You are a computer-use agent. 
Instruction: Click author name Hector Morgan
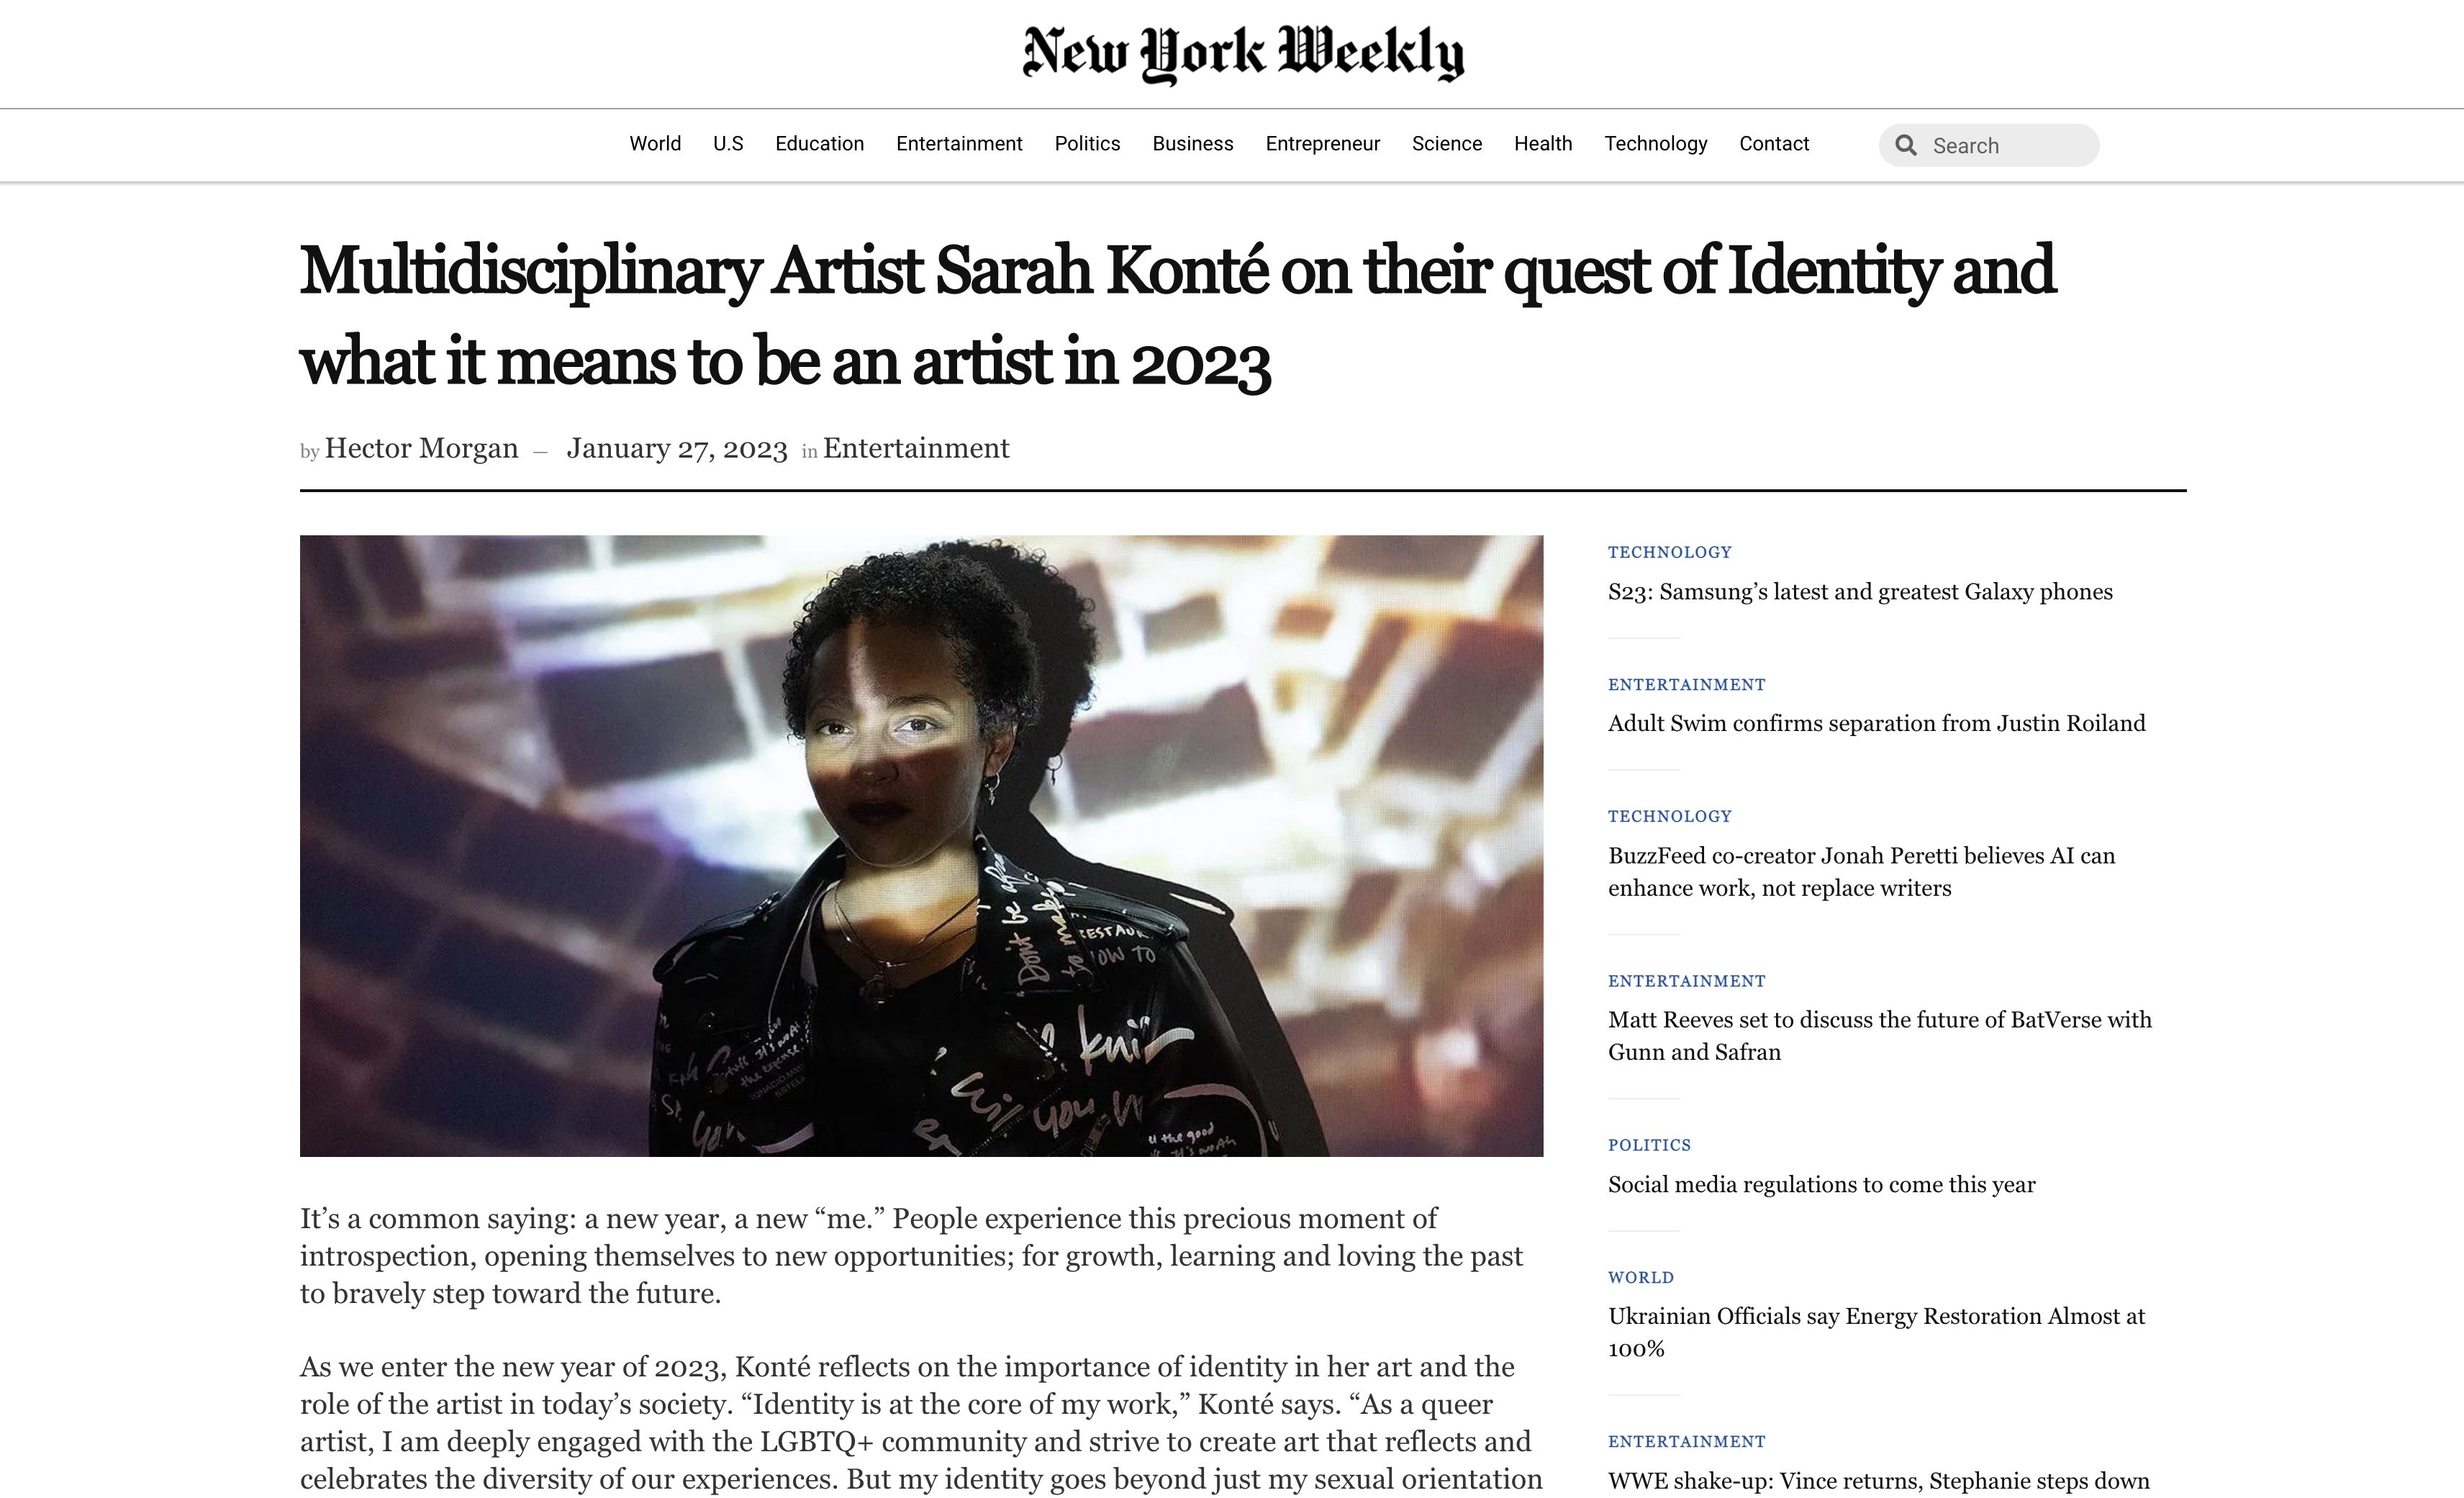point(421,448)
